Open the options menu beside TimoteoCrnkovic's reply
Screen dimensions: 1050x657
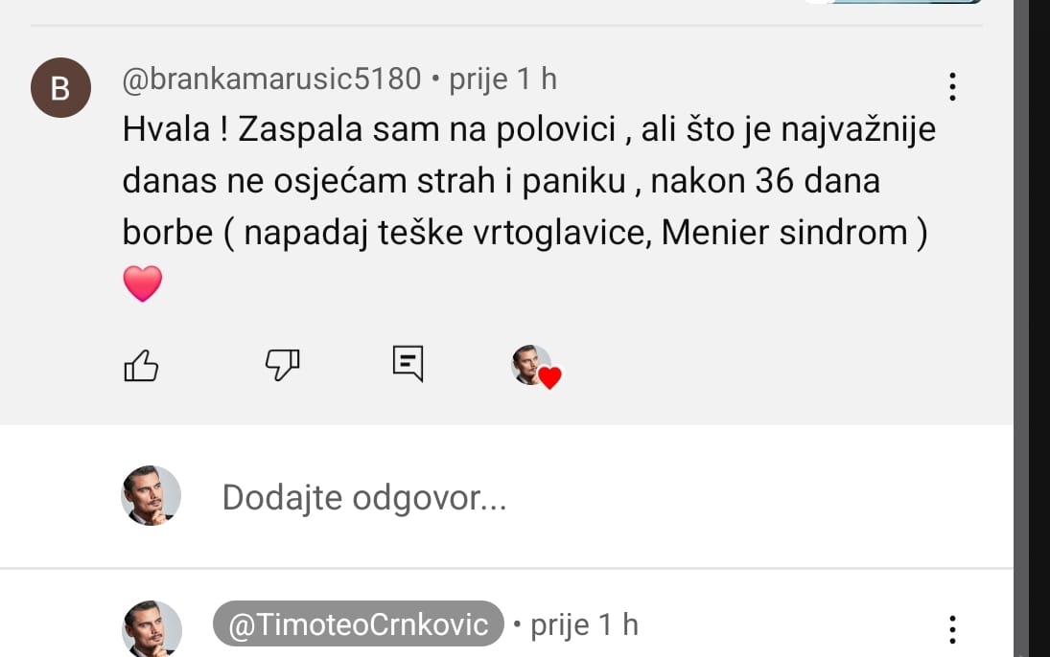(x=952, y=629)
